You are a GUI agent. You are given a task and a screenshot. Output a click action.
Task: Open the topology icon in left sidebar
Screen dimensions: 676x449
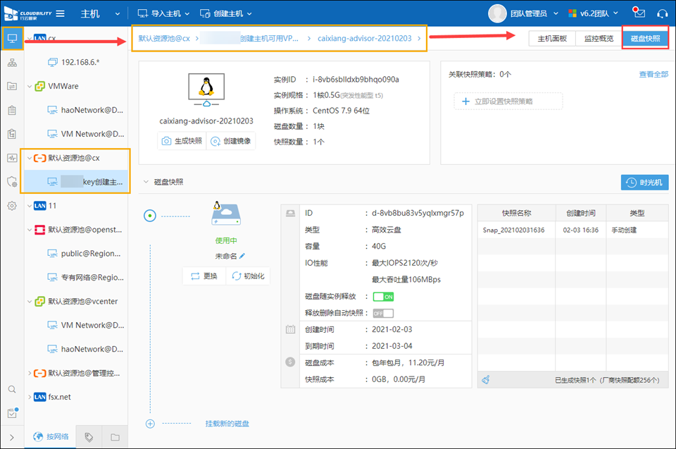[x=12, y=63]
